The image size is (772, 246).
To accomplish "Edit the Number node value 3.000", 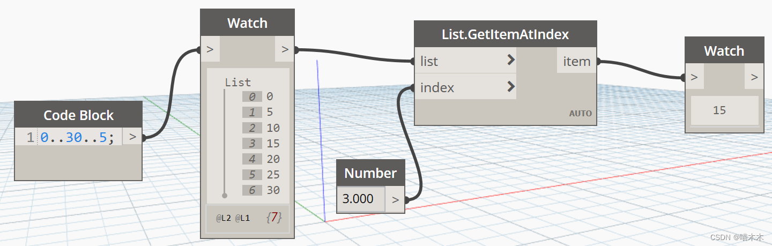I will pos(361,199).
